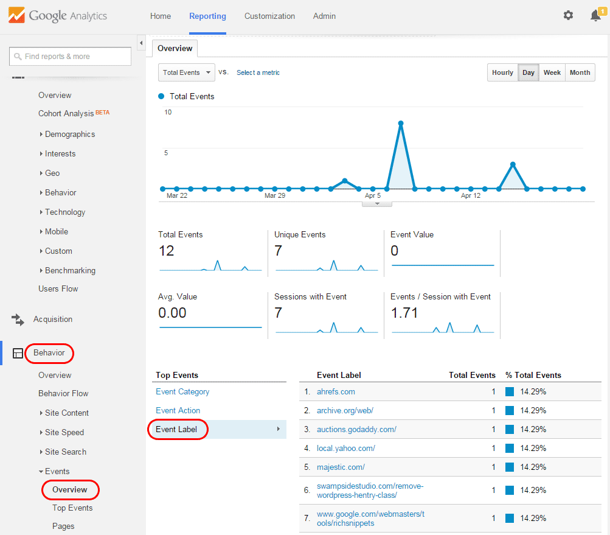Expand the chart annotation drawer handle
Screen dimensions: 610x535
(377, 204)
